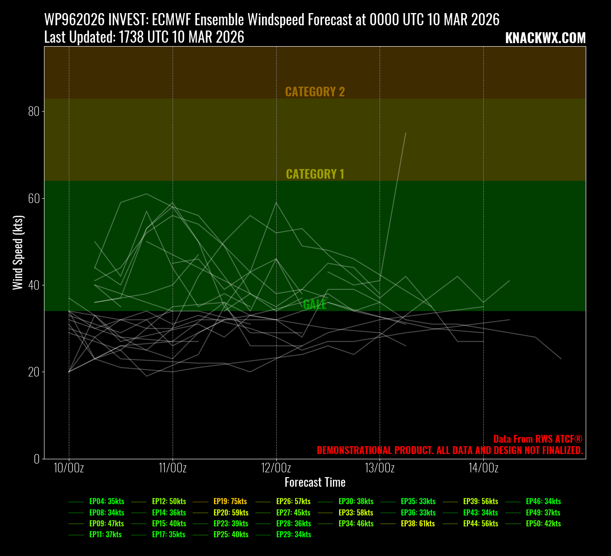Image resolution: width=611 pixels, height=556 pixels.
Task: Click the 14/00z forecast time label
Action: point(483,468)
